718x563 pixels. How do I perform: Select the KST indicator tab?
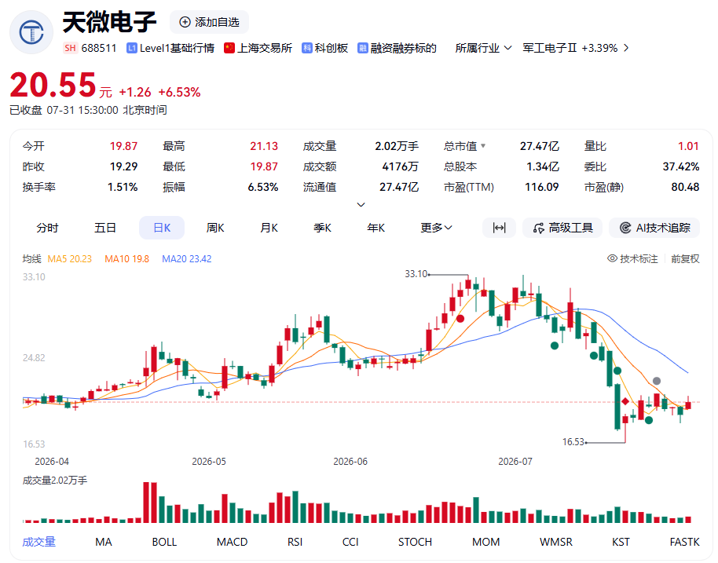click(x=621, y=542)
